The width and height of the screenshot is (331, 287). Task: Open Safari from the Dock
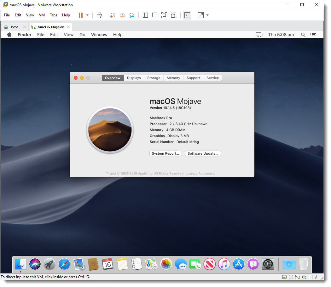tap(64, 264)
